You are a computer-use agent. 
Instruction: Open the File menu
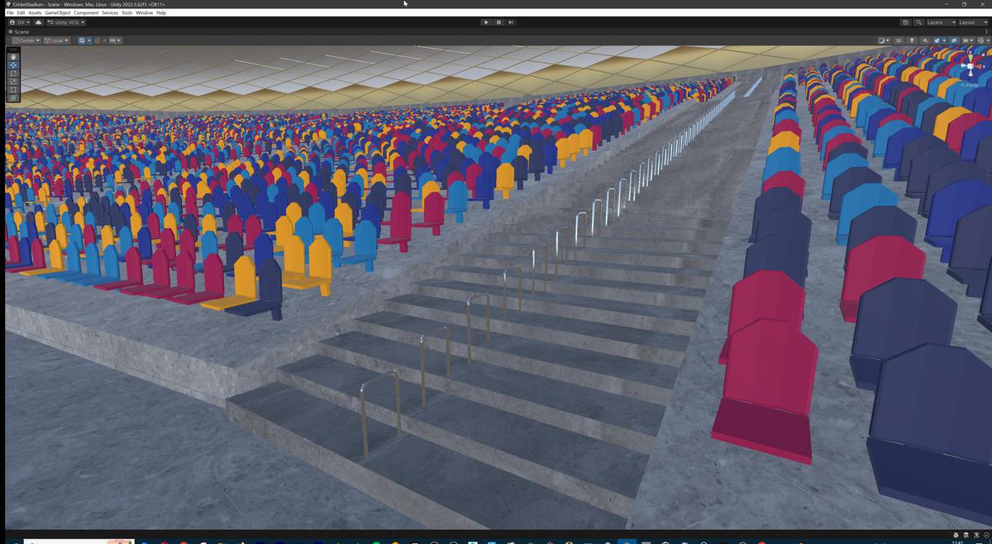[x=10, y=12]
